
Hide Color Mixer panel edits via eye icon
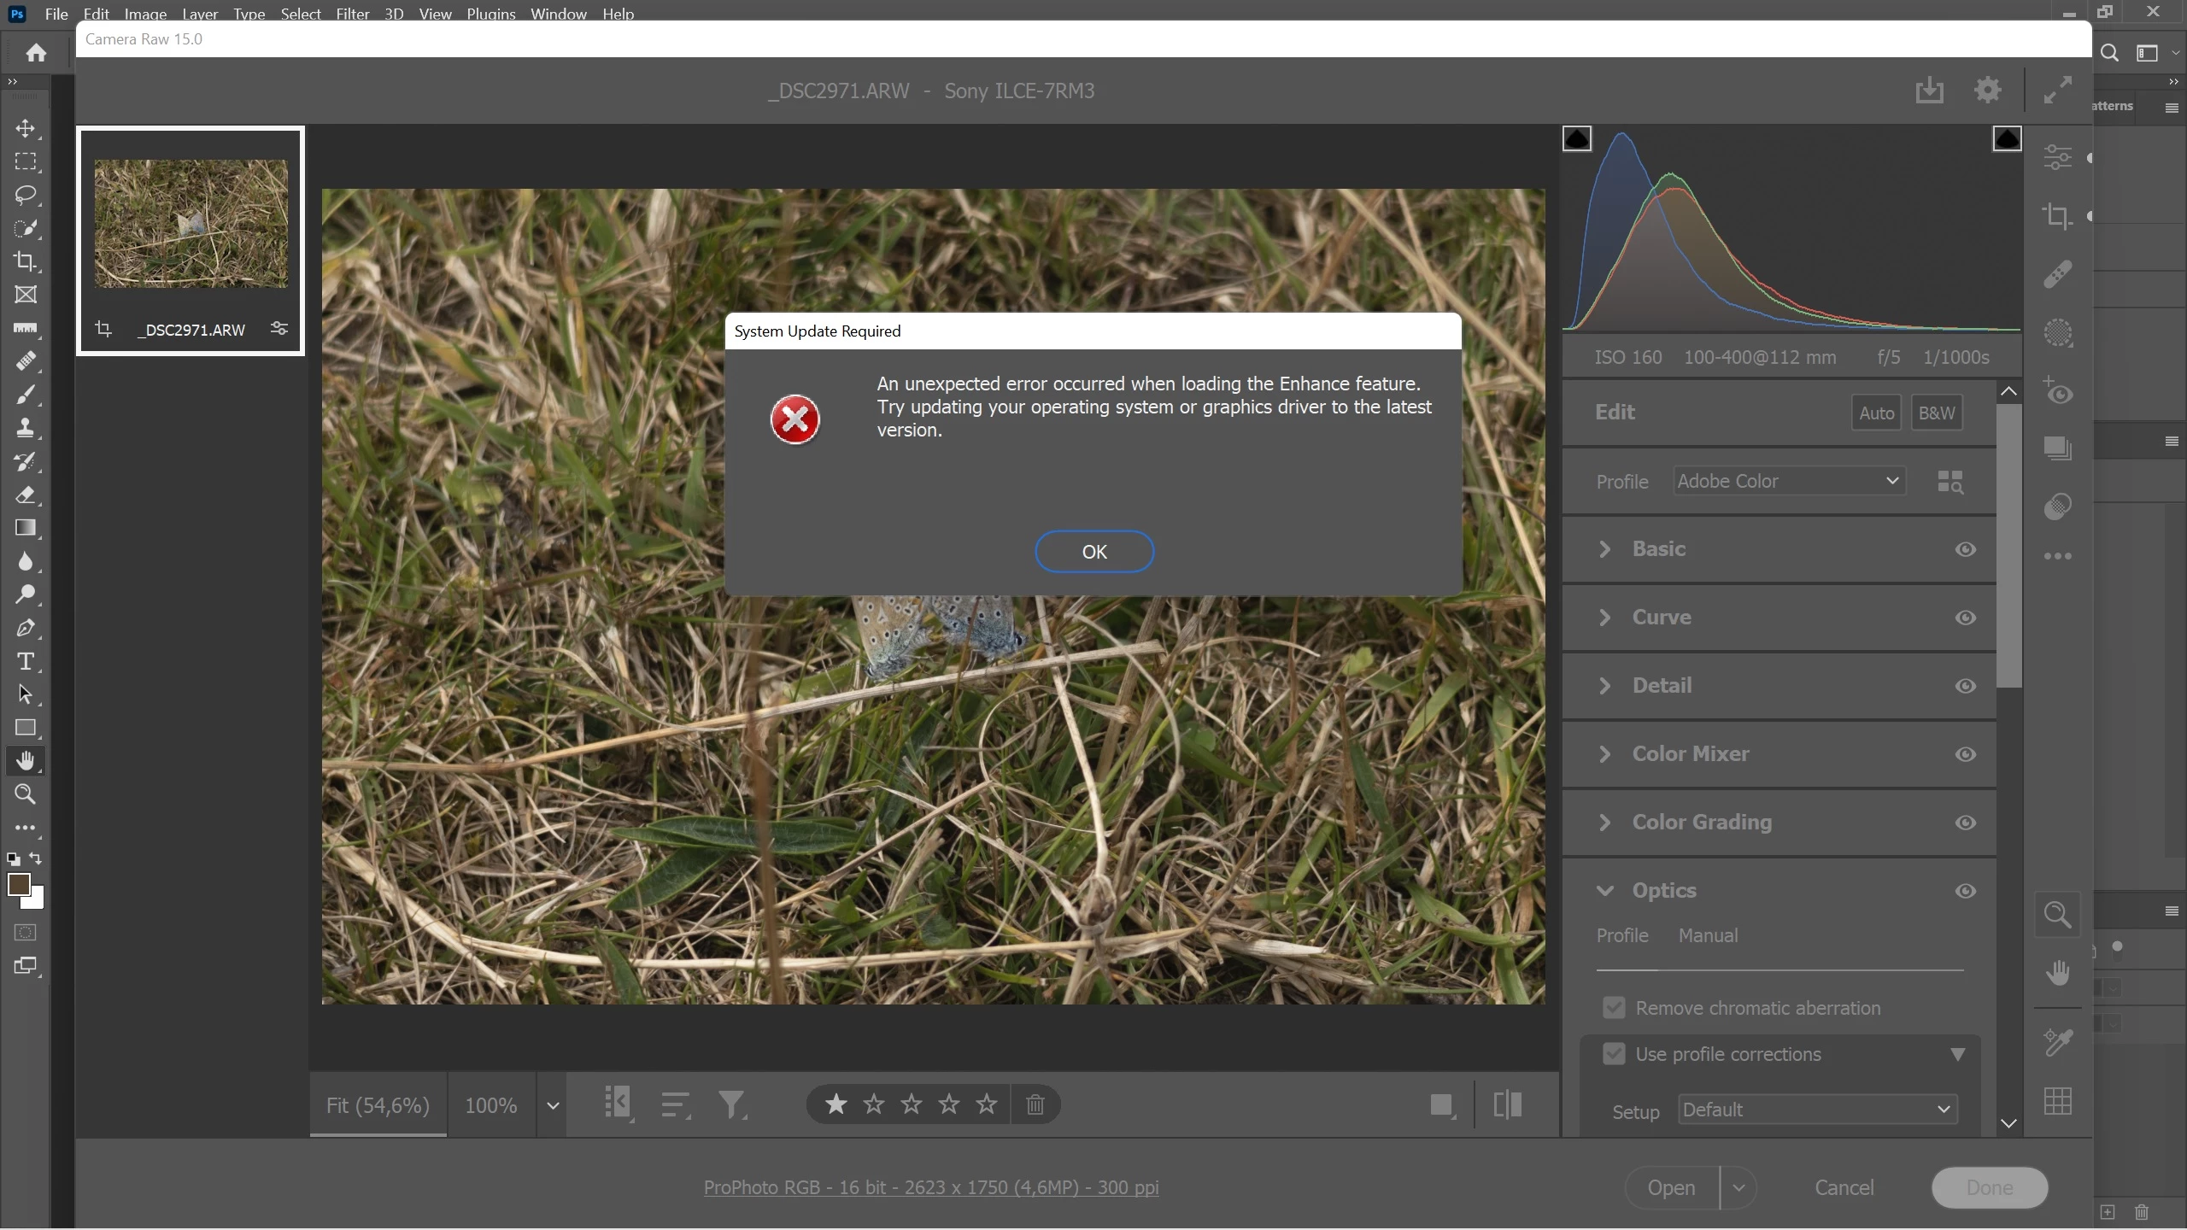pyautogui.click(x=1965, y=754)
